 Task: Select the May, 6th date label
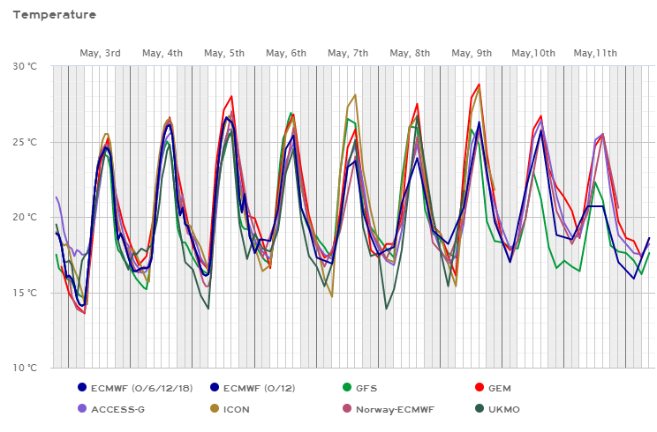click(x=286, y=53)
